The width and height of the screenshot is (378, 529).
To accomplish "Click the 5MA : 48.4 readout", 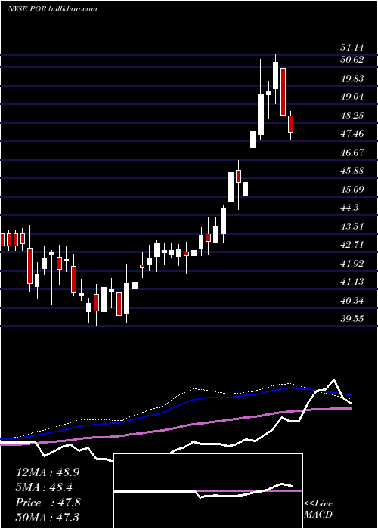I will tap(45, 487).
